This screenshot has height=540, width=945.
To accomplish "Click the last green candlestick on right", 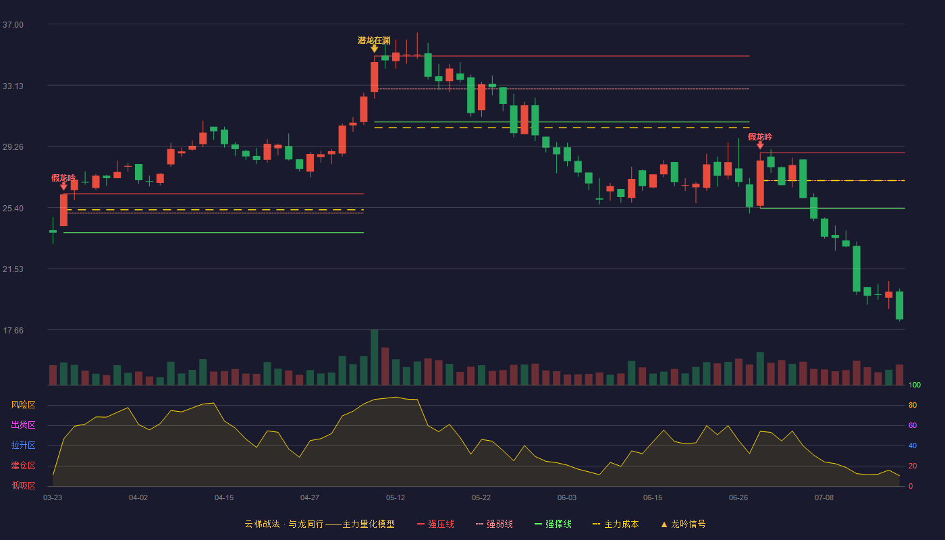I will tap(899, 305).
